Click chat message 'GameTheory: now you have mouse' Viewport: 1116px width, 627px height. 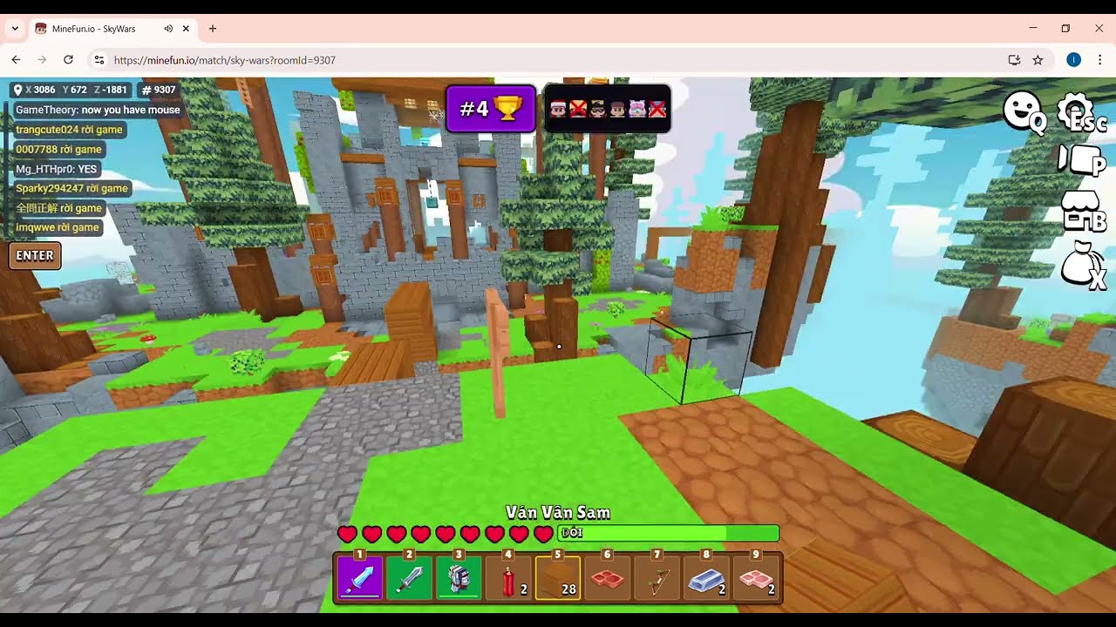[x=98, y=110]
